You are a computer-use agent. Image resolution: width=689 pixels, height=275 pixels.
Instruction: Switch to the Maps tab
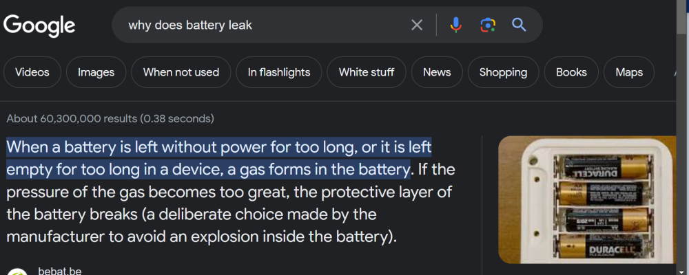click(629, 72)
